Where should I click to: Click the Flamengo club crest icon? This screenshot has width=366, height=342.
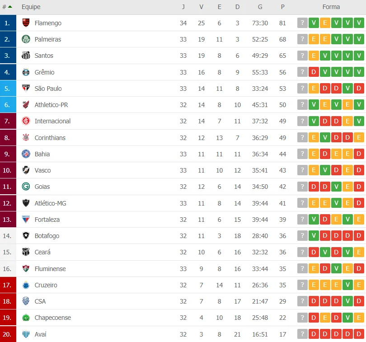pos(26,23)
